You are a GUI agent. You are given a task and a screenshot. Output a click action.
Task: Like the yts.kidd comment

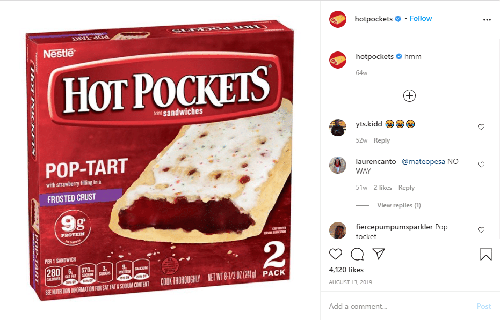coord(481,127)
